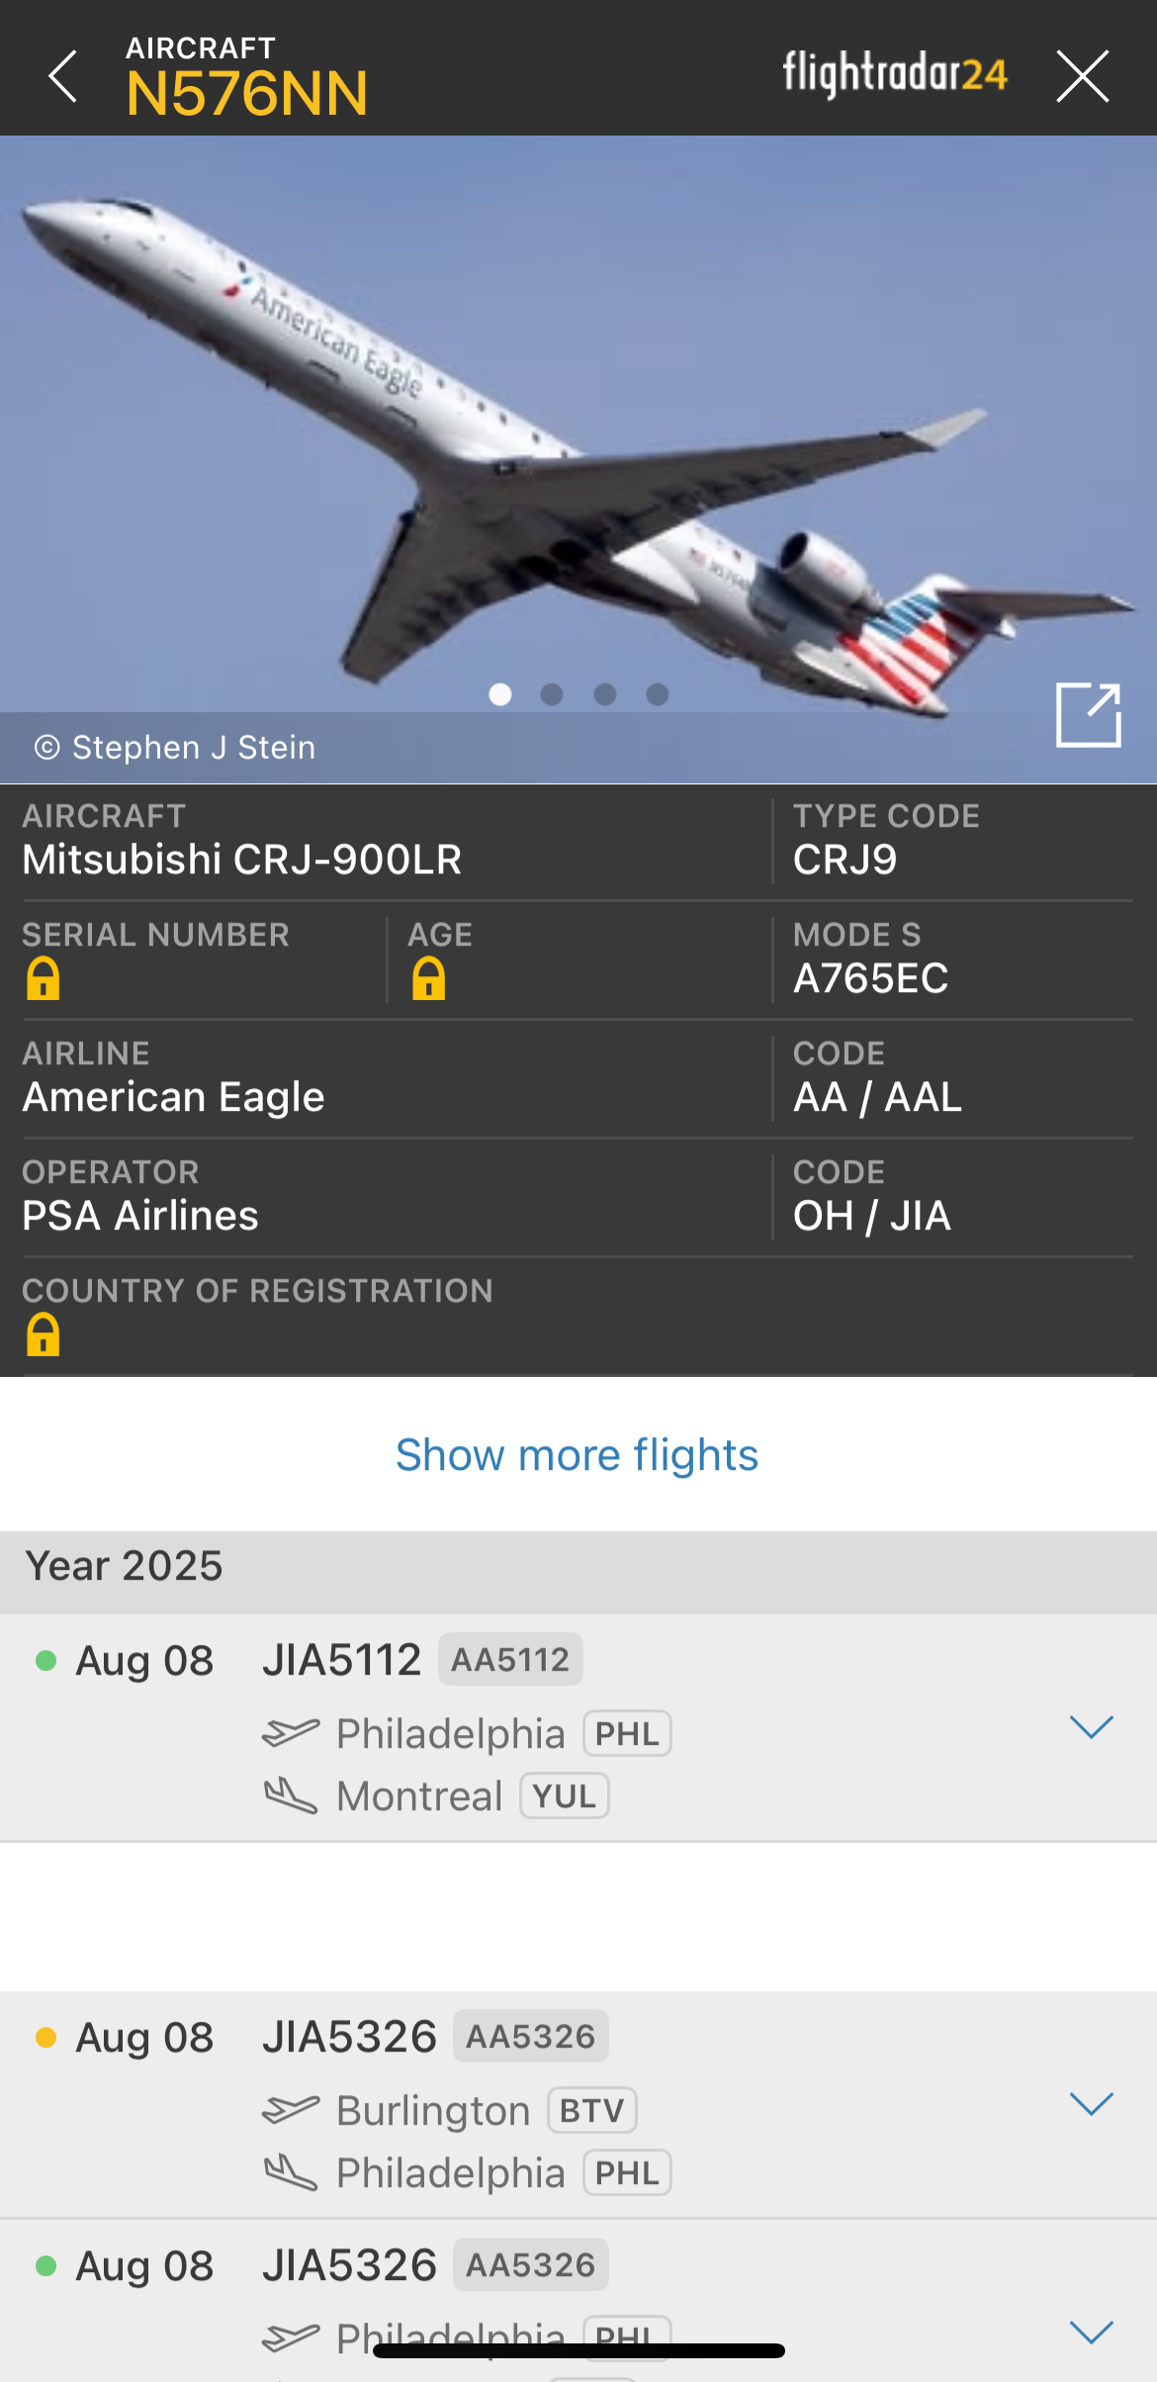Switch to the second photo dot
Screen dimensions: 1157x2382
pos(552,694)
